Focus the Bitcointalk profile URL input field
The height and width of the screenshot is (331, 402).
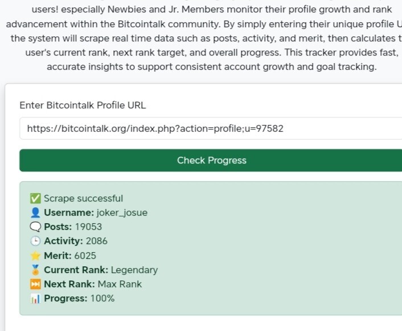(x=211, y=128)
